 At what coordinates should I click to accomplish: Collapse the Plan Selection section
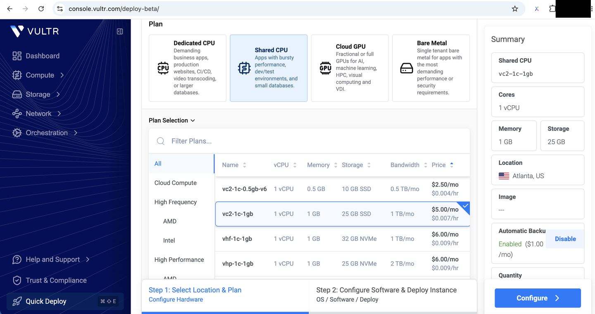pyautogui.click(x=171, y=120)
